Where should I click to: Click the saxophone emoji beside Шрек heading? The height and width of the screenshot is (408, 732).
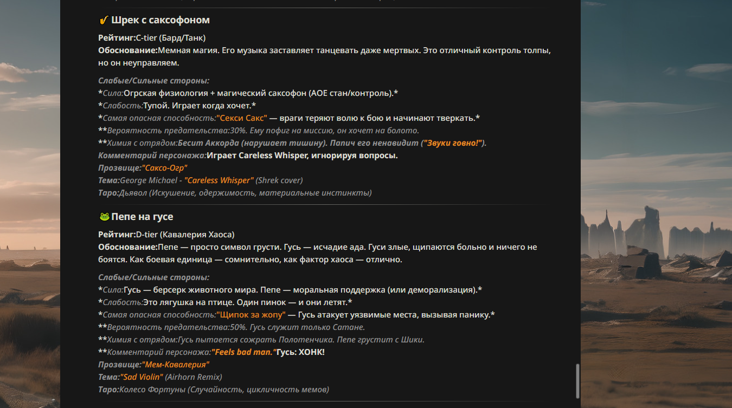coord(104,21)
